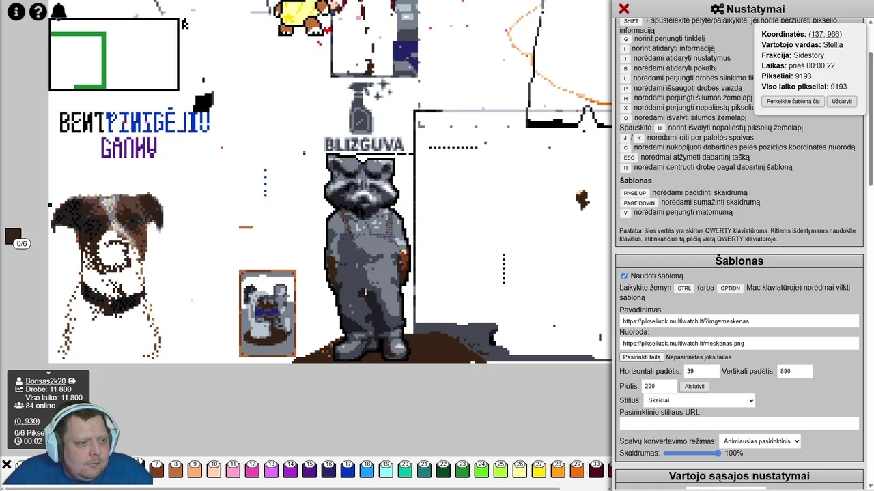The image size is (874, 491).
Task: Select palette color 20 turquoise
Action: [405, 468]
